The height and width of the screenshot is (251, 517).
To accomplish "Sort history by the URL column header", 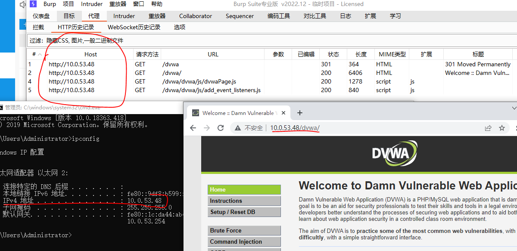I will point(213,54).
